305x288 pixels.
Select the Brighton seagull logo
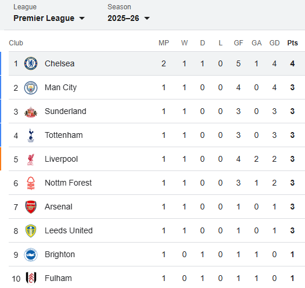[31, 255]
